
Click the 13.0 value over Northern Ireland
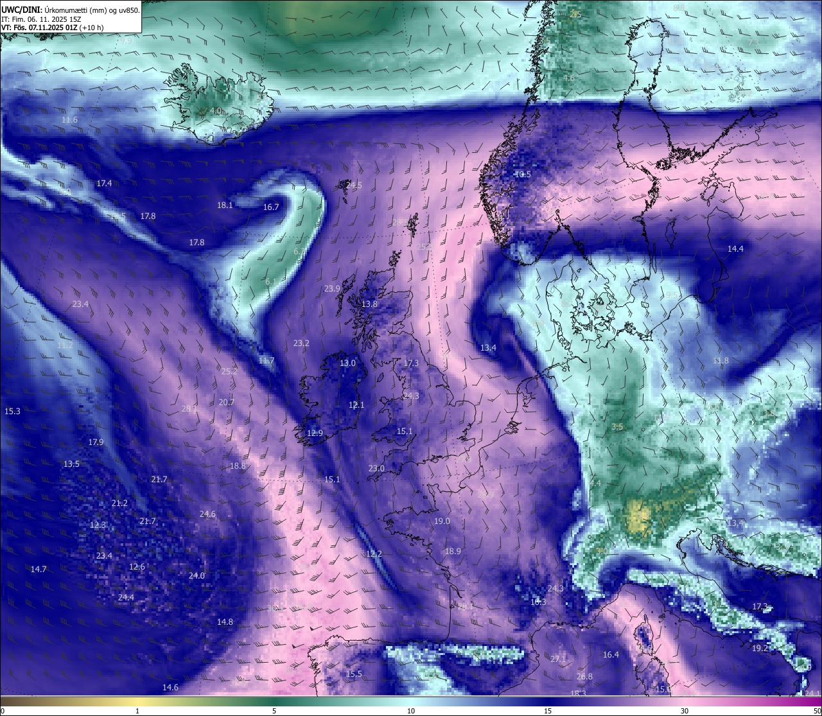click(x=347, y=363)
